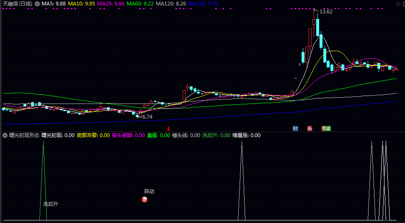405x223 pixels.
Task: Expand the 曙光初现形态 indicator panel menu
Action: (5, 135)
